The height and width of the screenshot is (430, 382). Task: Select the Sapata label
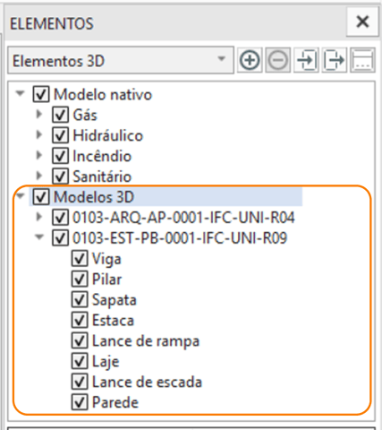click(115, 300)
